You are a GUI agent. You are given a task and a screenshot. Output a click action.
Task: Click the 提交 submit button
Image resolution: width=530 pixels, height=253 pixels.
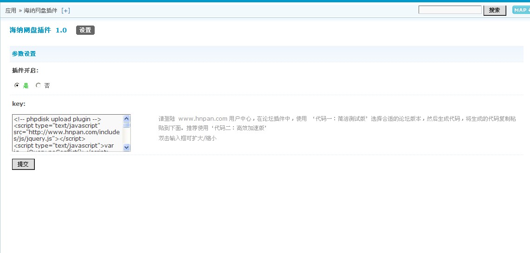point(23,164)
